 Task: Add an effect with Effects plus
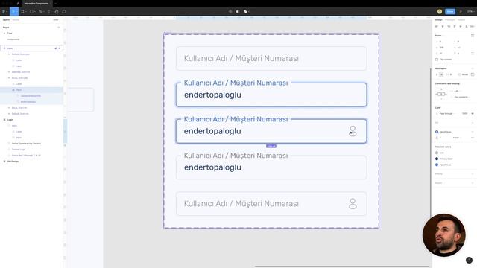pyautogui.click(x=473, y=173)
